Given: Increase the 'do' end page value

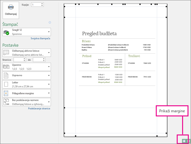Looking at the screenshot, I should (44, 59).
